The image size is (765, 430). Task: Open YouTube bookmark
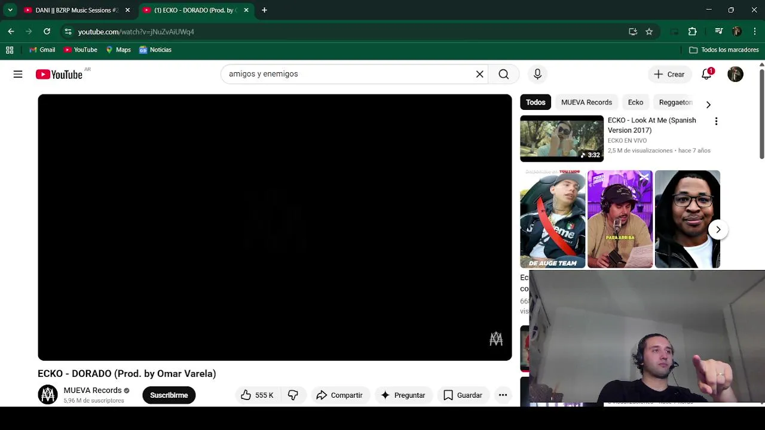click(81, 50)
